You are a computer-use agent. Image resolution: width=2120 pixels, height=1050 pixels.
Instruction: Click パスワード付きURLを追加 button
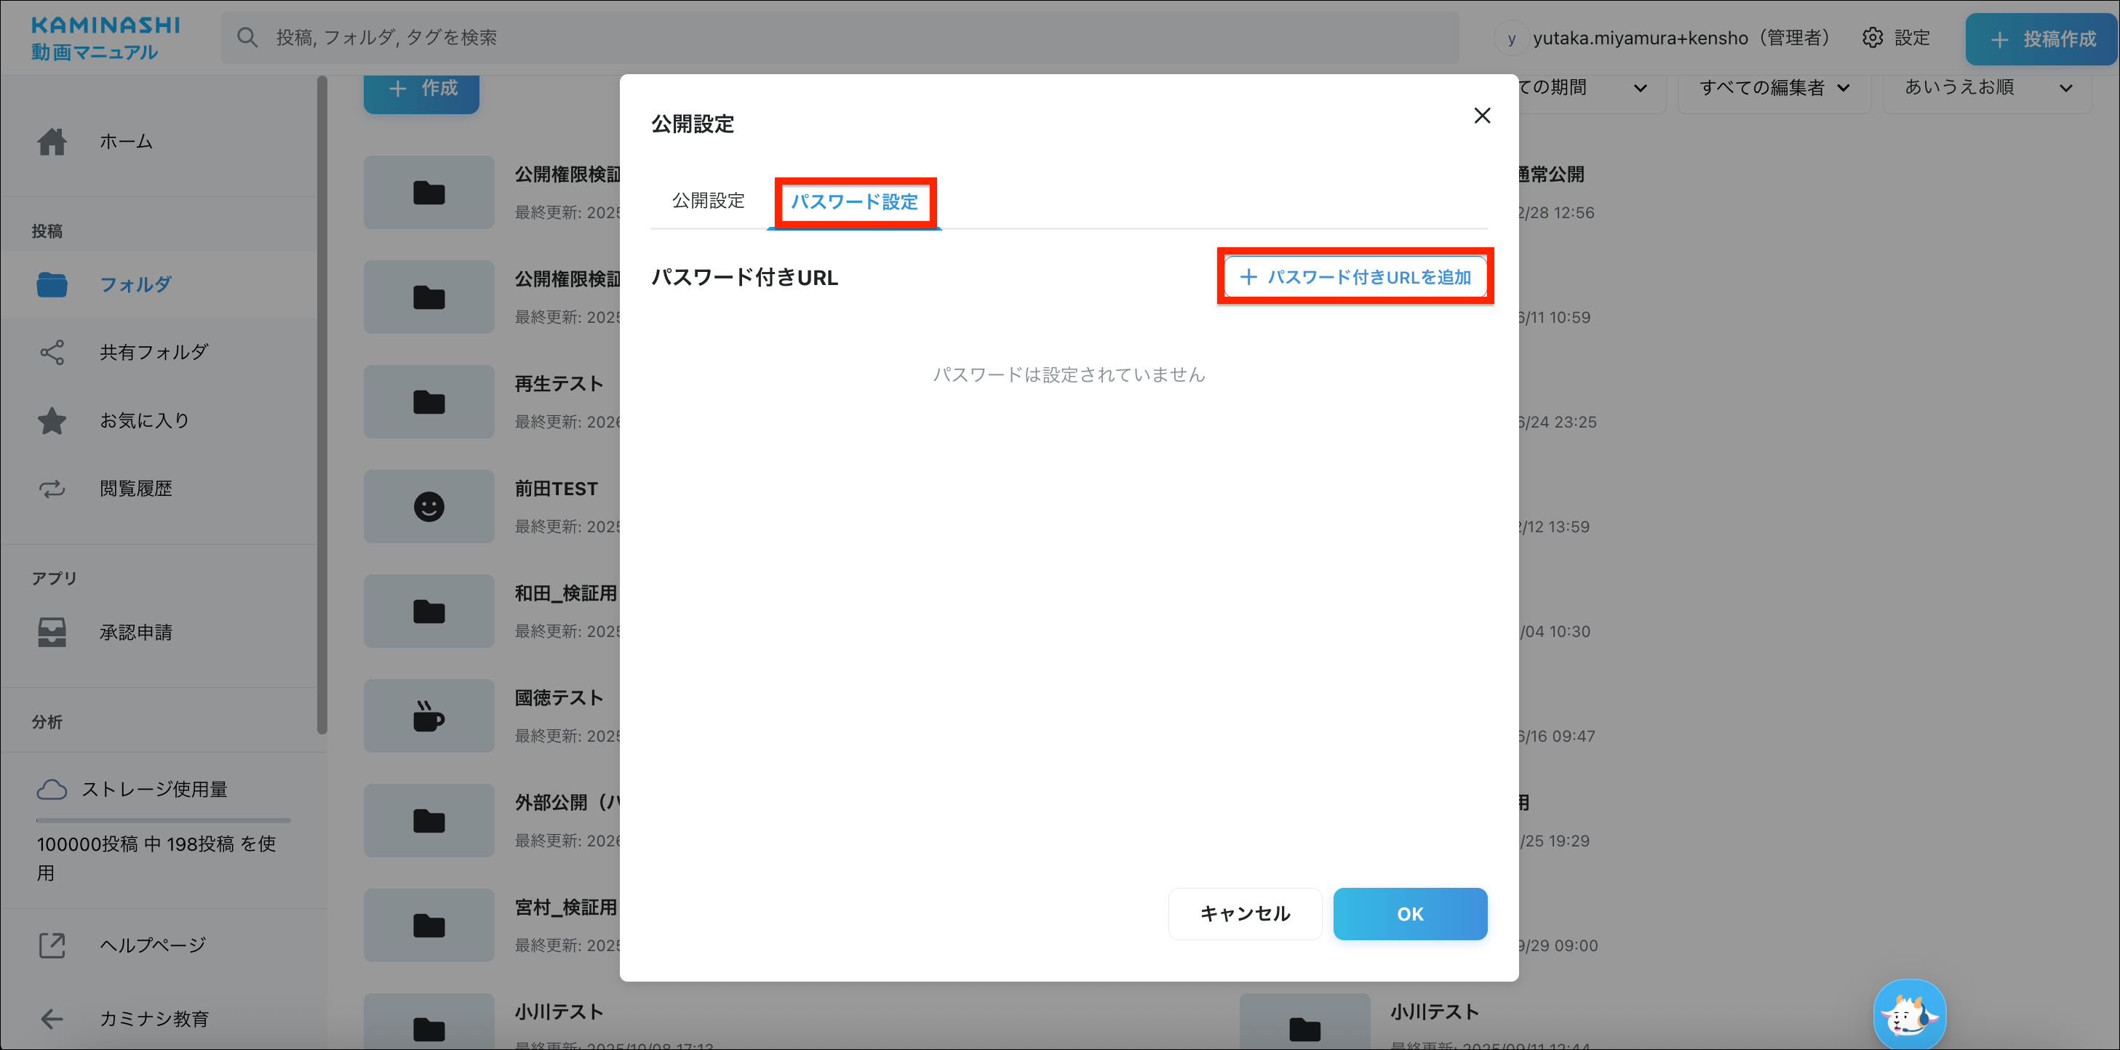pyautogui.click(x=1355, y=277)
